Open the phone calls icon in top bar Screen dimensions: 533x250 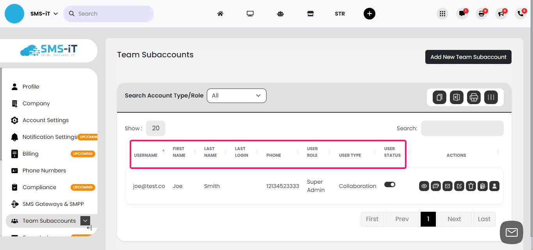tap(520, 13)
